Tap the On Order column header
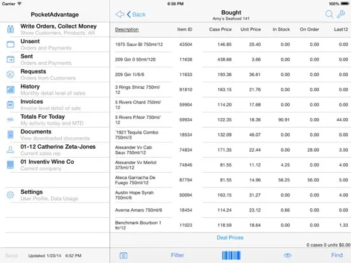Screen dimensions: 351x263 pos(310,29)
